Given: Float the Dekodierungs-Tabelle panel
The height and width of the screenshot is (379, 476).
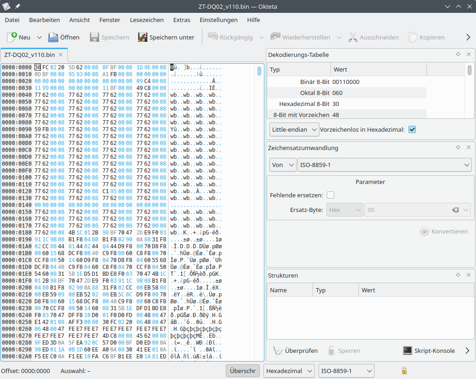Looking at the screenshot, I should 458,54.
